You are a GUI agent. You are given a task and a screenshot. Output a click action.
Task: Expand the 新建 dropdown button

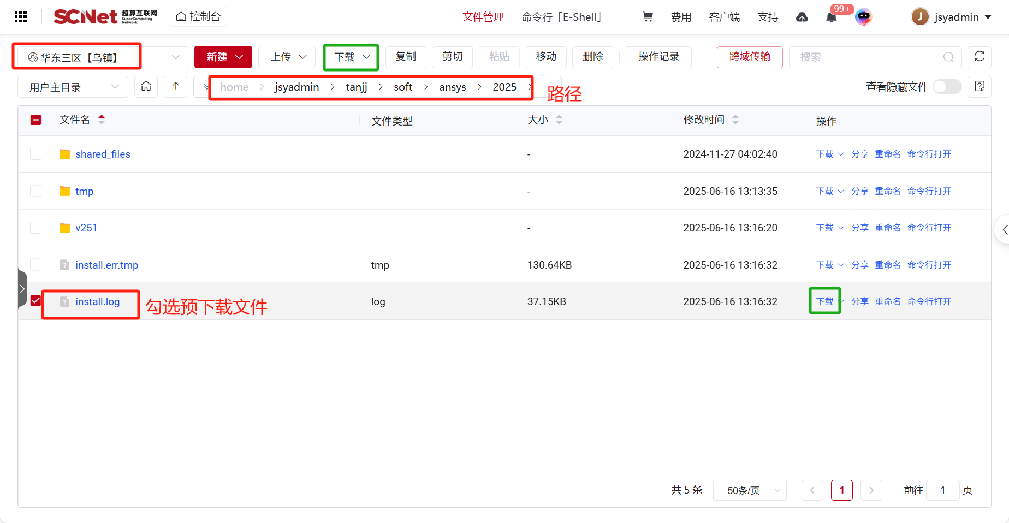223,57
